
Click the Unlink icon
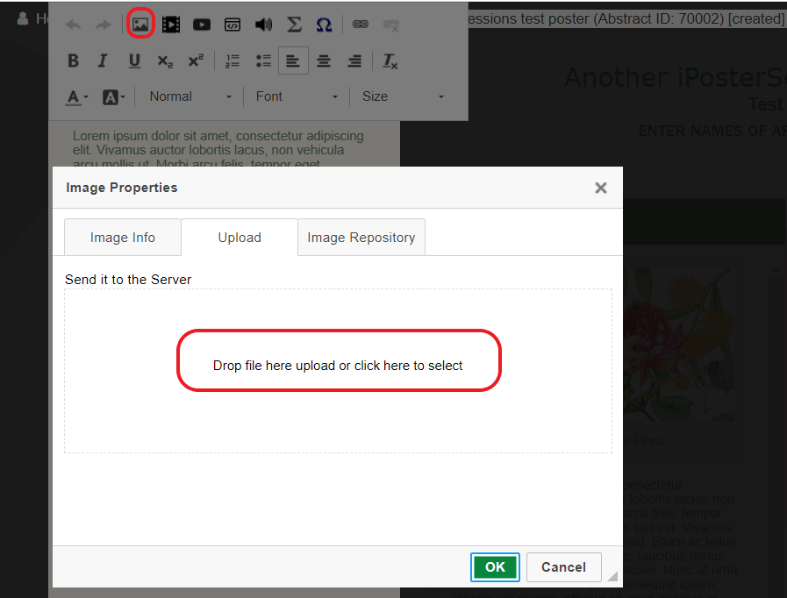[x=391, y=25]
